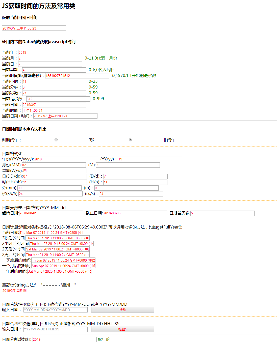Click the 星期(W/w) field

pyautogui.click(x=55, y=171)
